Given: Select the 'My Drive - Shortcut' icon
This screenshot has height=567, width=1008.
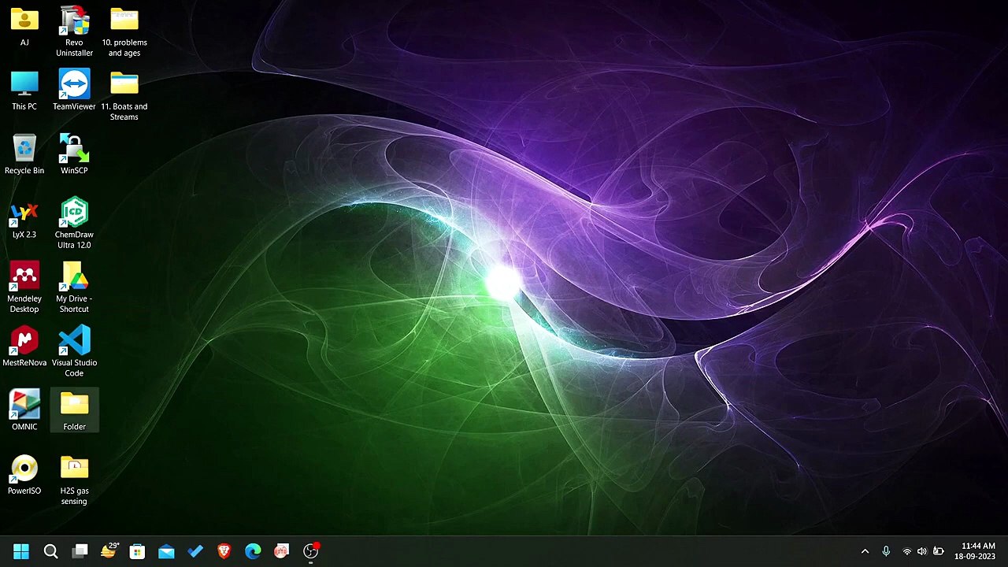Looking at the screenshot, I should [x=74, y=287].
